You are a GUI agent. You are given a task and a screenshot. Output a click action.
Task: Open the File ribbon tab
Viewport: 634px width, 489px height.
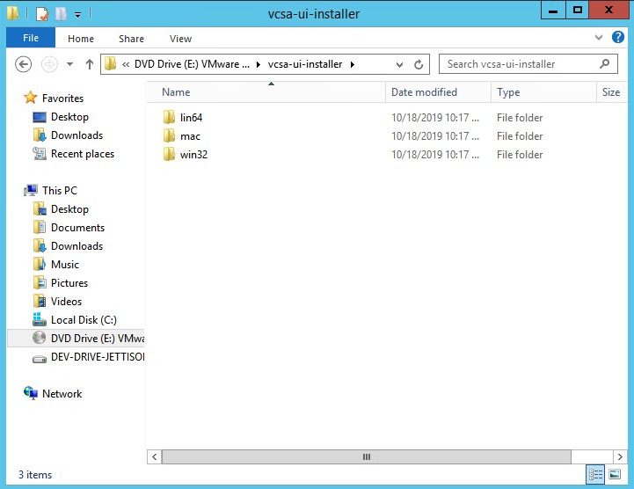tap(31, 38)
